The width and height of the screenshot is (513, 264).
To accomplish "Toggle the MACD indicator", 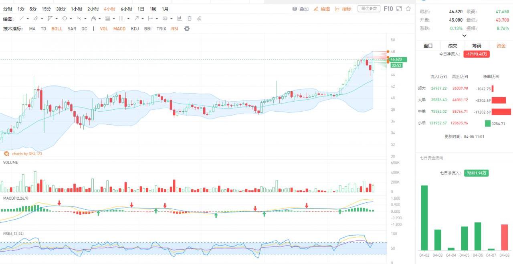I will point(119,29).
